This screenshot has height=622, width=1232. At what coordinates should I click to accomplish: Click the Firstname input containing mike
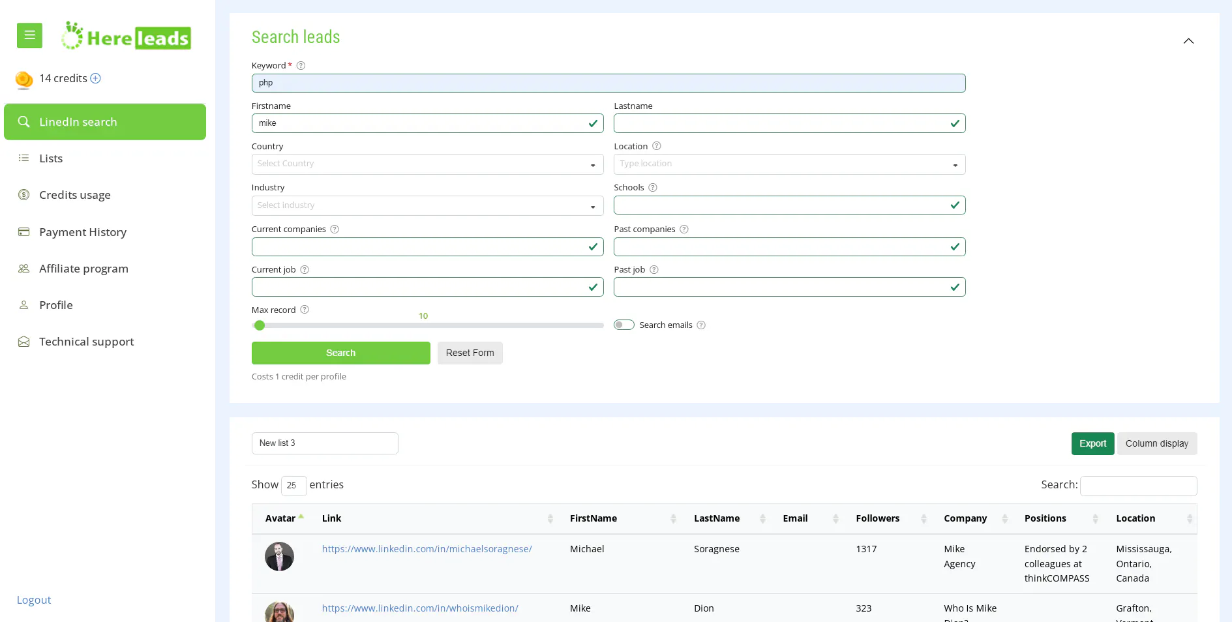click(427, 123)
